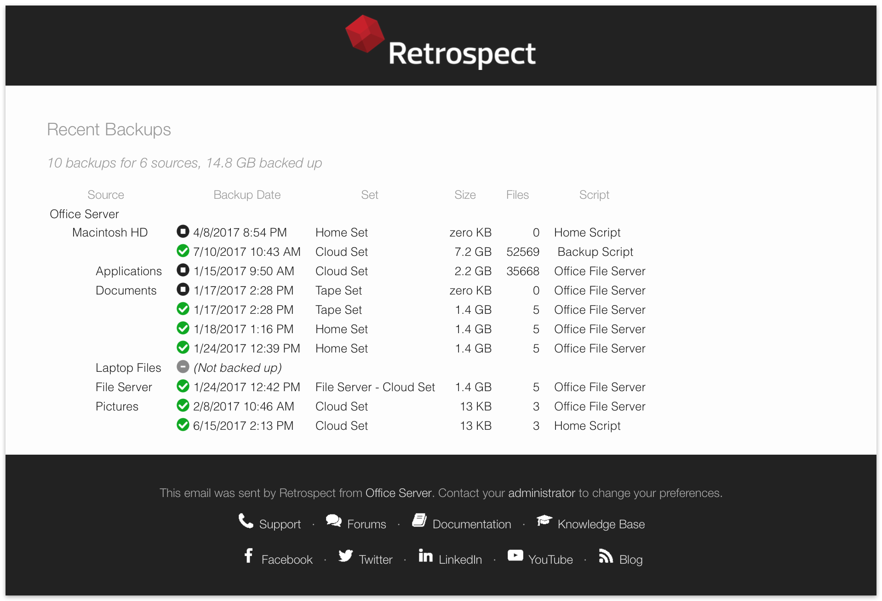882x601 pixels.
Task: Click the Backup Script cell
Action: (595, 252)
